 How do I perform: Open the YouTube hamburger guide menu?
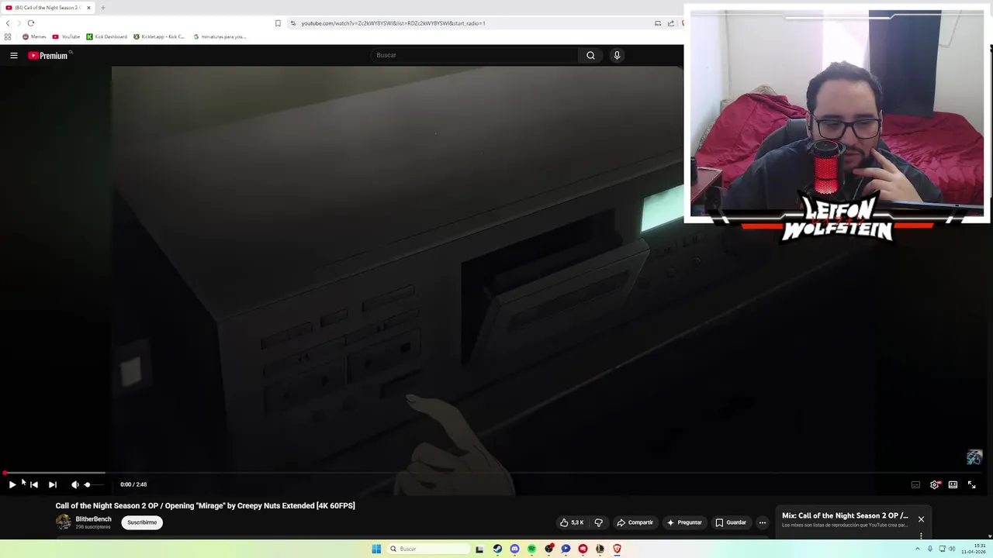coord(14,55)
